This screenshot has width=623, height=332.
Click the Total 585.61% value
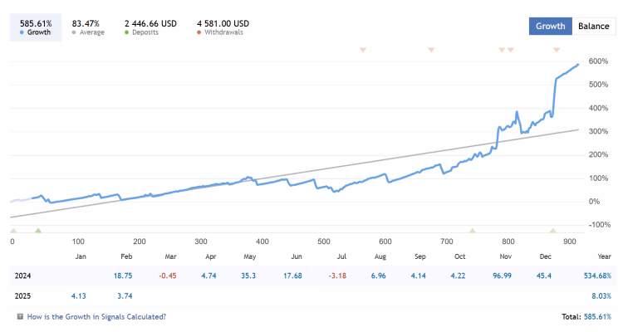(x=597, y=317)
